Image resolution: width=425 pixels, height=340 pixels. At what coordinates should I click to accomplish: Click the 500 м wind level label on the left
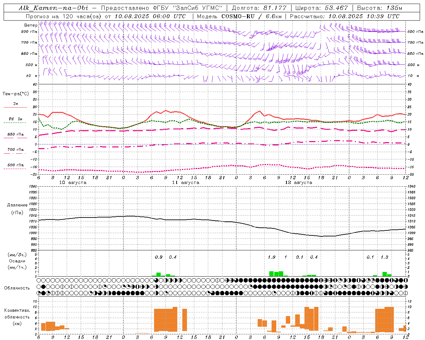coord(32,65)
